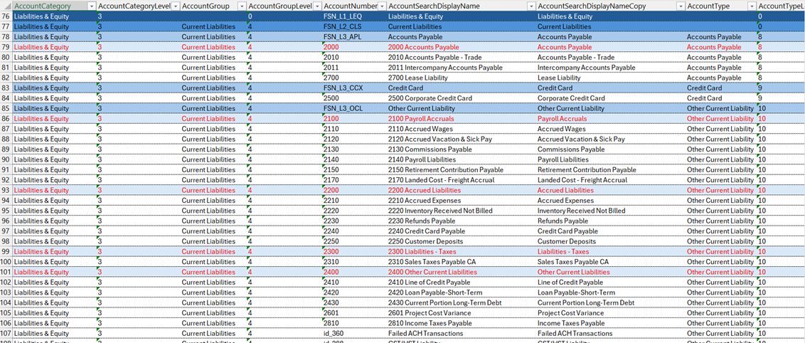The image size is (805, 343).
Task: Select row 76 via its row header
Action: click(x=6, y=16)
